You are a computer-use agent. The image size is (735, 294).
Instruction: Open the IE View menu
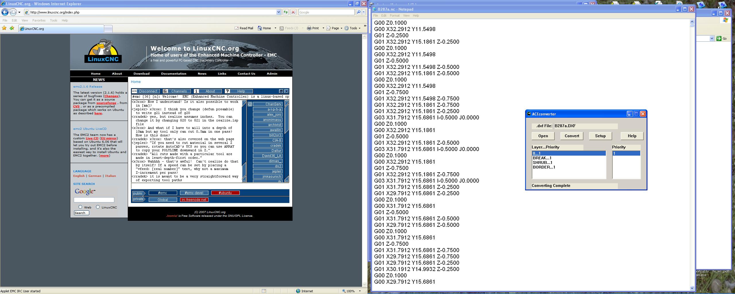pos(25,20)
